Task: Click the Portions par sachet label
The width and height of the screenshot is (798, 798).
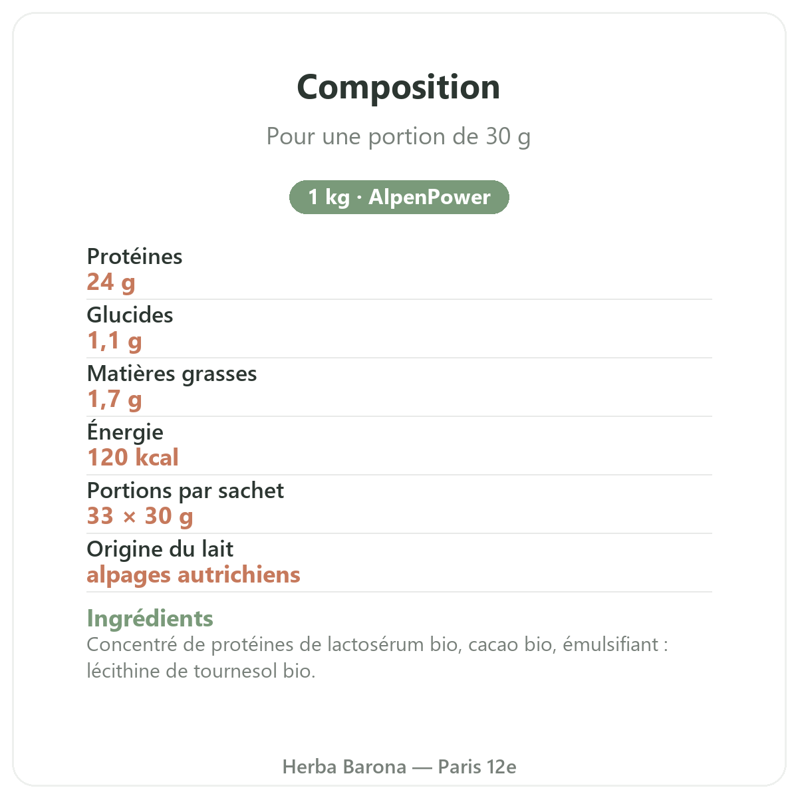Action: [185, 491]
